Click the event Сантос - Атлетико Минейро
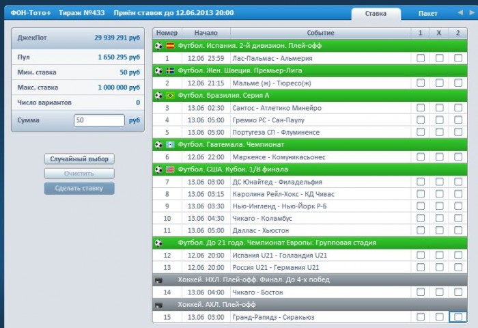The height and width of the screenshot is (328, 478). pos(277,108)
